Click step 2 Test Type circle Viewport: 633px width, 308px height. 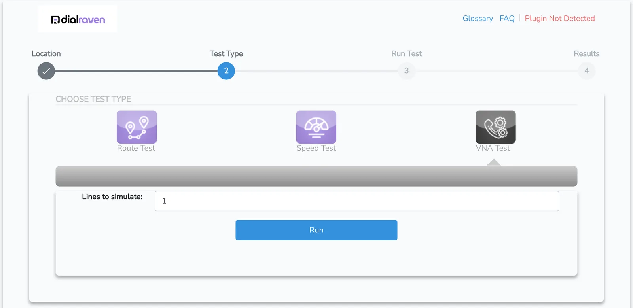[226, 71]
